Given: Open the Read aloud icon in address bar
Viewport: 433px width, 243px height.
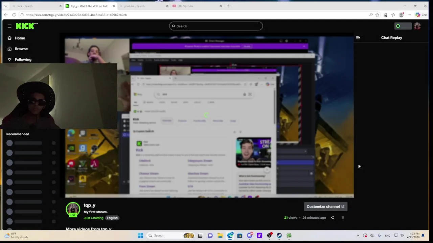Looking at the screenshot, I should 371,15.
